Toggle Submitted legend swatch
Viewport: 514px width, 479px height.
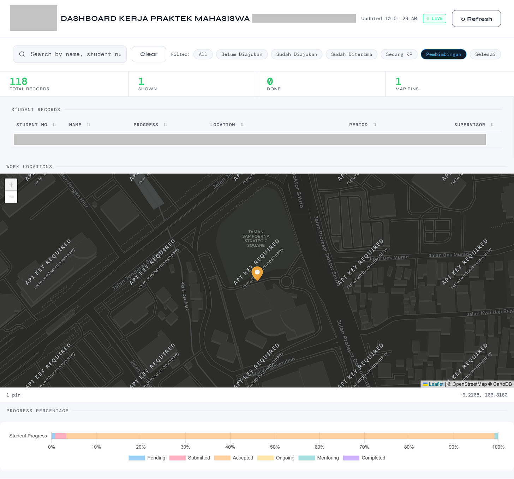coord(177,458)
